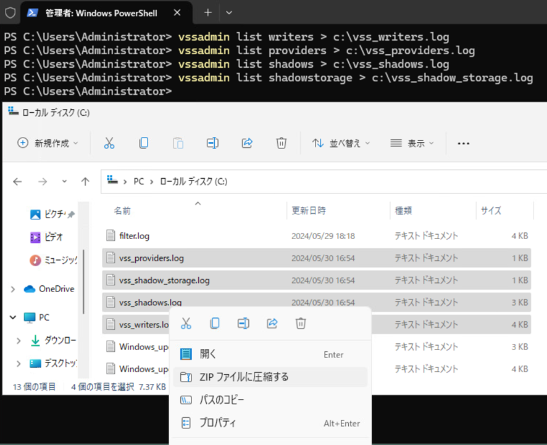The height and width of the screenshot is (445, 547).
Task: Click the Rename icon in context menu
Action: coord(243,324)
